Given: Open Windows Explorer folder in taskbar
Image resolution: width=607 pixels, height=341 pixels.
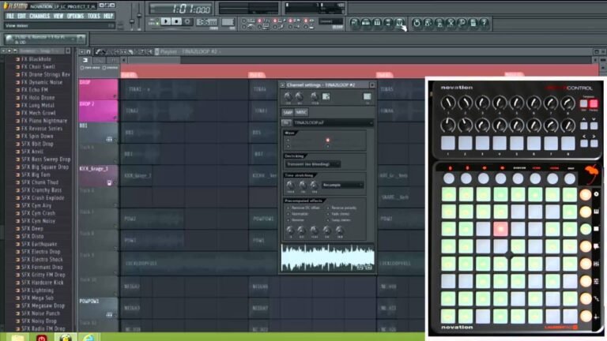Looking at the screenshot, I should 17,338.
